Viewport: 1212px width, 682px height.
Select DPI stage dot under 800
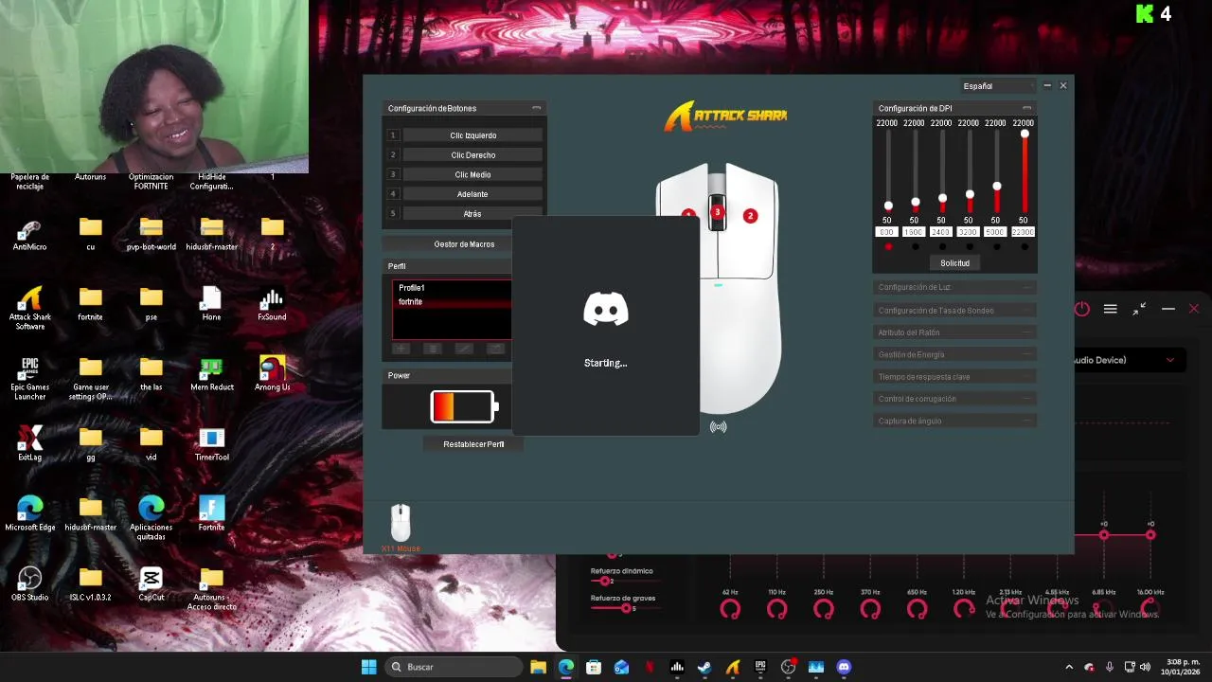pyautogui.click(x=887, y=247)
